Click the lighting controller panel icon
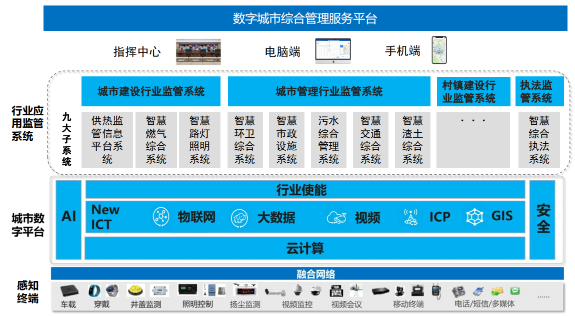 pyautogui.click(x=188, y=290)
